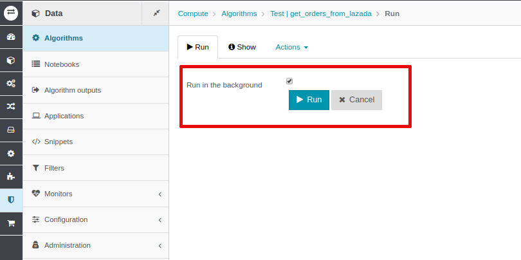Open the Actions dropdown menu

(292, 47)
